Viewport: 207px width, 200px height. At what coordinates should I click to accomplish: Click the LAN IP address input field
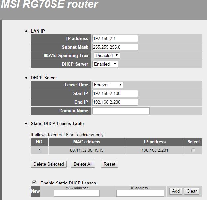point(115,38)
